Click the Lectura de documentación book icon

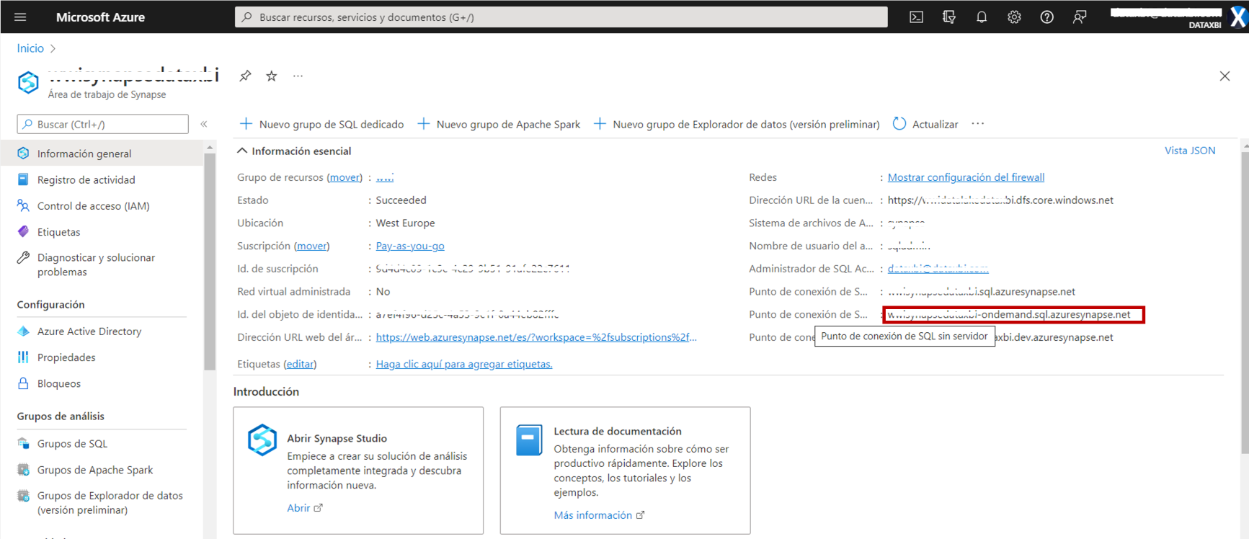[x=529, y=440]
